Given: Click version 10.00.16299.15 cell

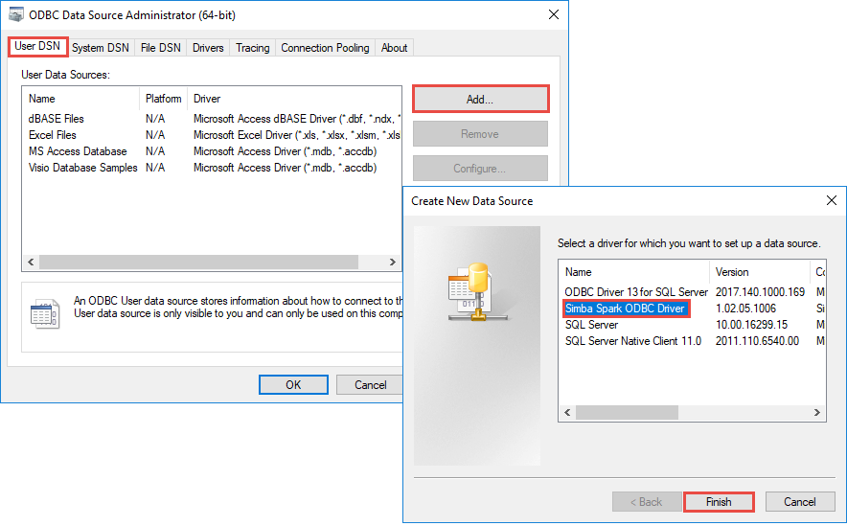Looking at the screenshot, I should (751, 325).
